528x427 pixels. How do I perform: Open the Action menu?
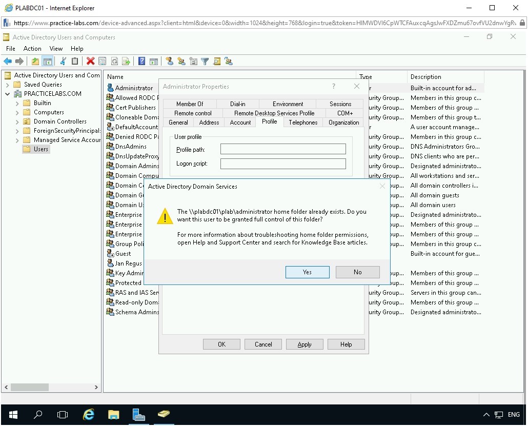[x=32, y=49]
